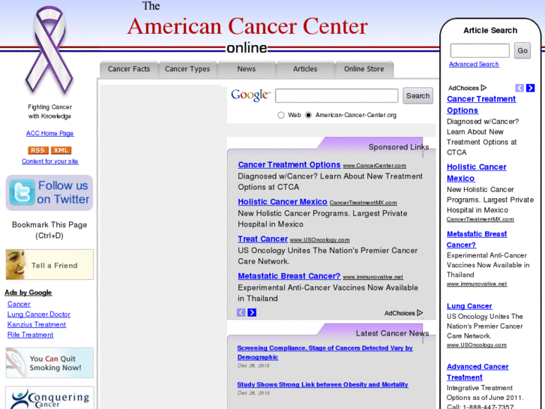Select the Web radio button
Screen dimensions: 545x409
pos(281,116)
